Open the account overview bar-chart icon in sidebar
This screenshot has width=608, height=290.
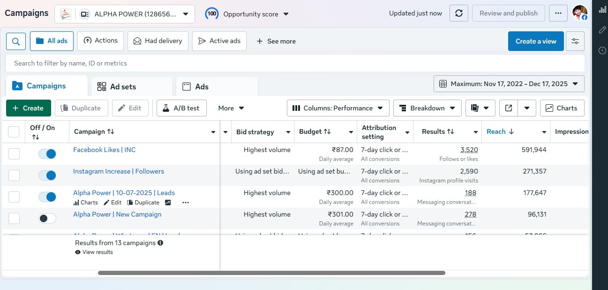pos(602,9)
